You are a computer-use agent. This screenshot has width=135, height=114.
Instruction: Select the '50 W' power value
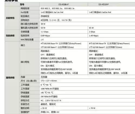tap(43, 28)
